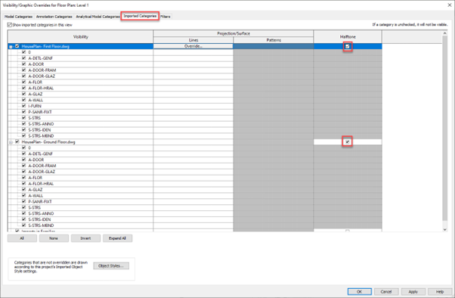
Task: Toggle P-SANR-FIXT checkbox under Ground Floor.dwg
Action: (23, 201)
